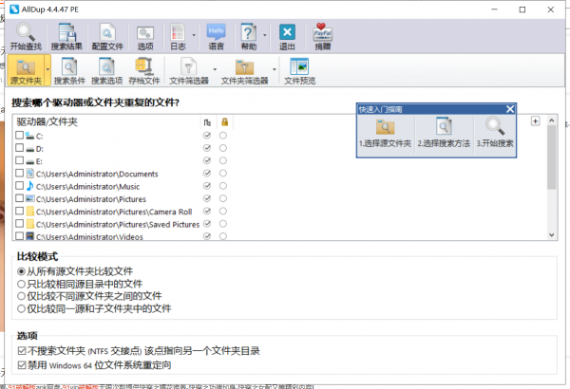Open 配置文件 profiles toolbar icon
The width and height of the screenshot is (570, 389).
point(107,36)
